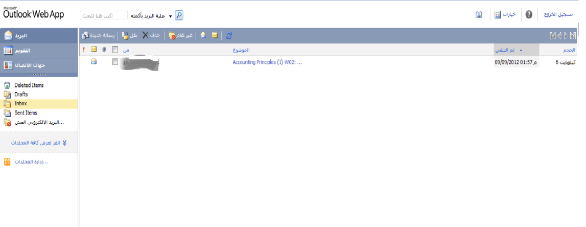Click the help question mark icon

[x=529, y=15]
